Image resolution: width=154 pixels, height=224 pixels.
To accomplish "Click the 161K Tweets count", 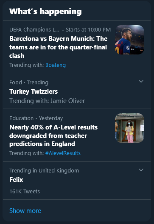I will tap(25, 192).
